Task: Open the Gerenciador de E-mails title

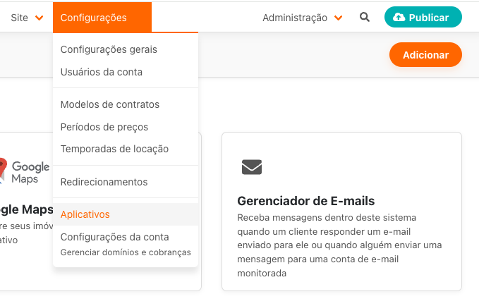Action: coord(306,201)
